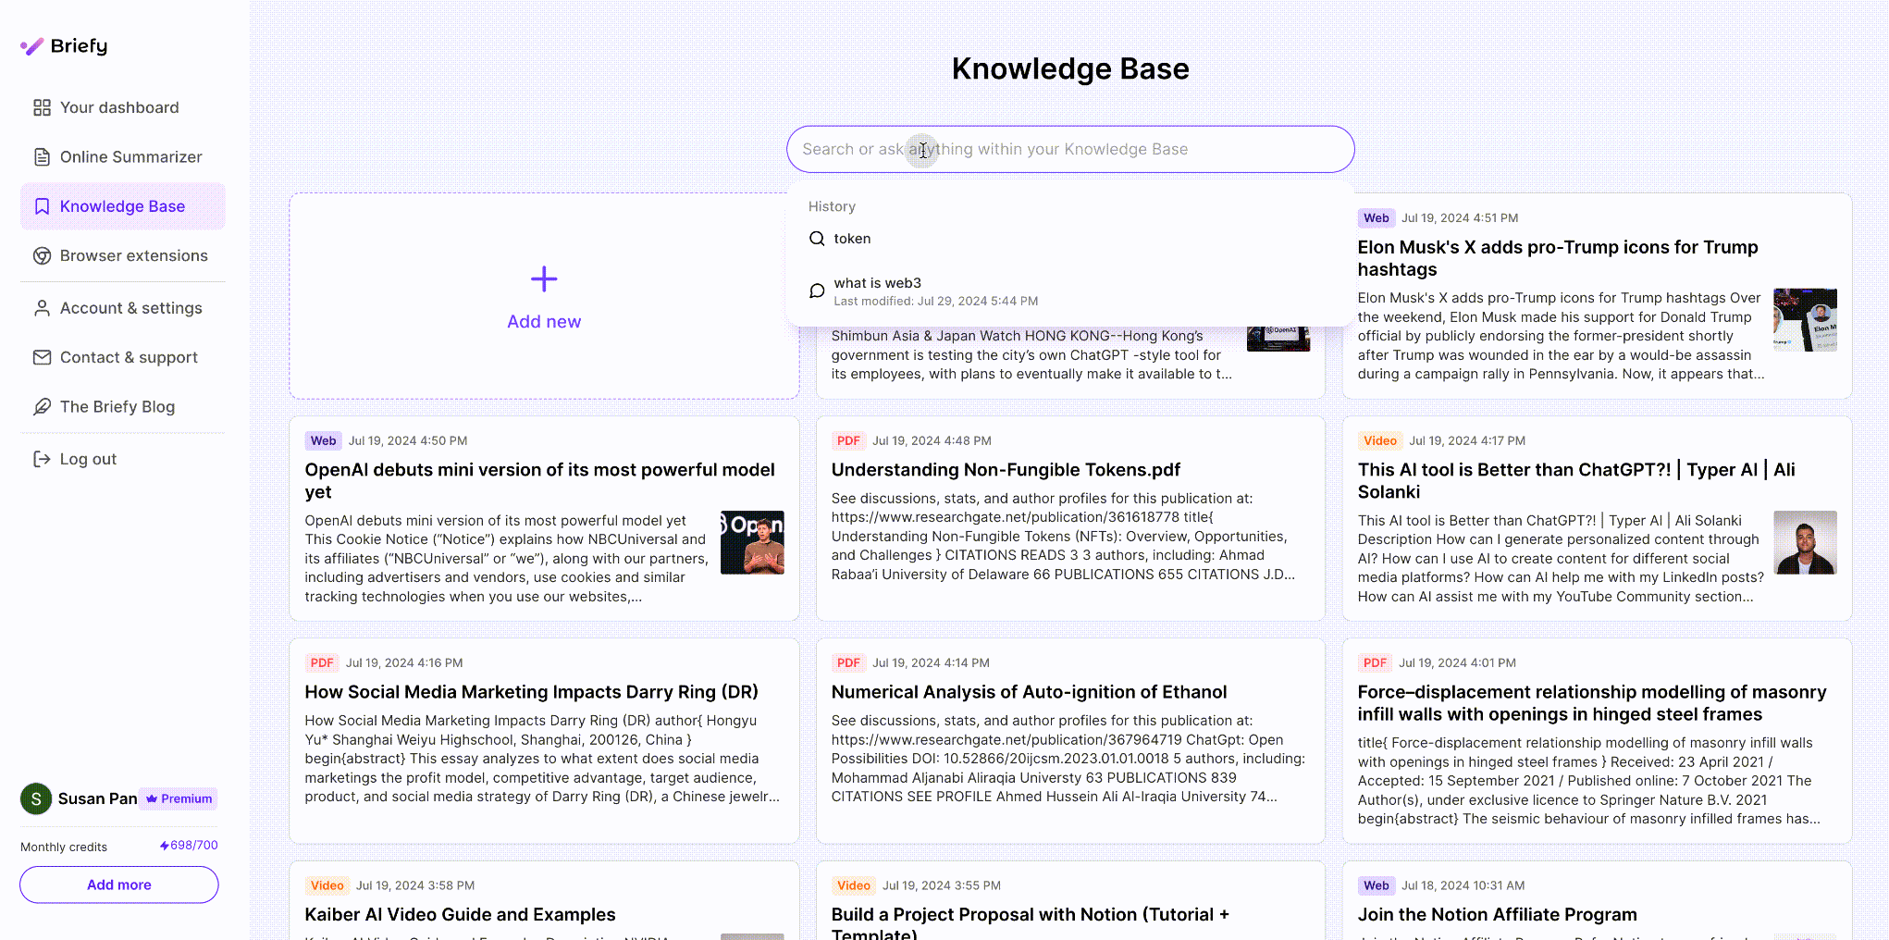The height and width of the screenshot is (940, 1889).
Task: Open Force–displacement relationship masonry PDF
Action: [x=1592, y=703]
